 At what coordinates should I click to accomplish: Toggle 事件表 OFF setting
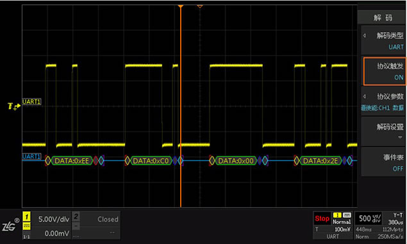(383, 162)
